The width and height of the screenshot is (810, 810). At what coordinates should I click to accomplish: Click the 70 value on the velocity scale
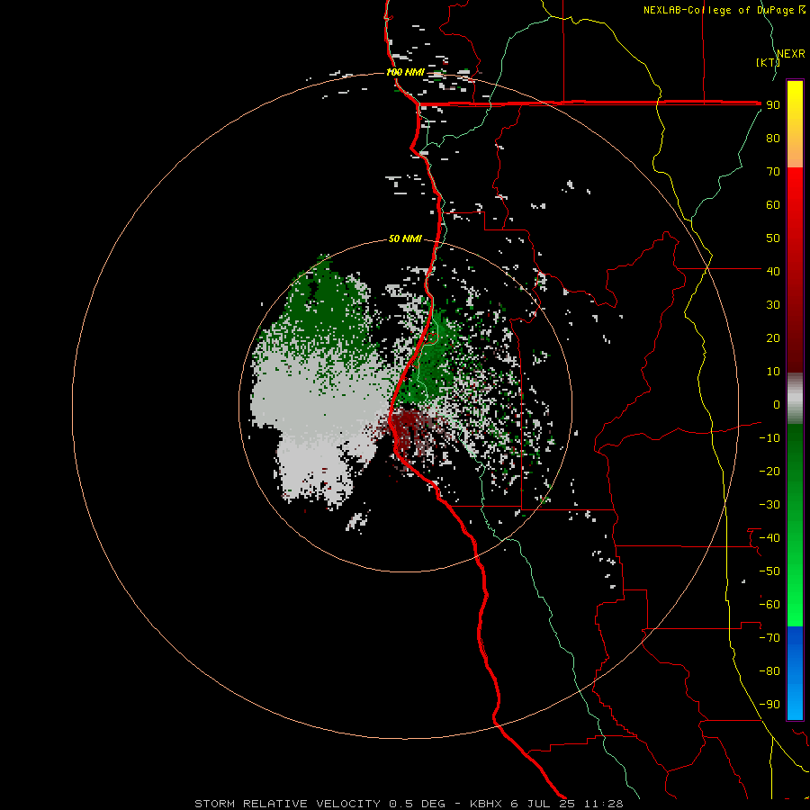pos(773,172)
